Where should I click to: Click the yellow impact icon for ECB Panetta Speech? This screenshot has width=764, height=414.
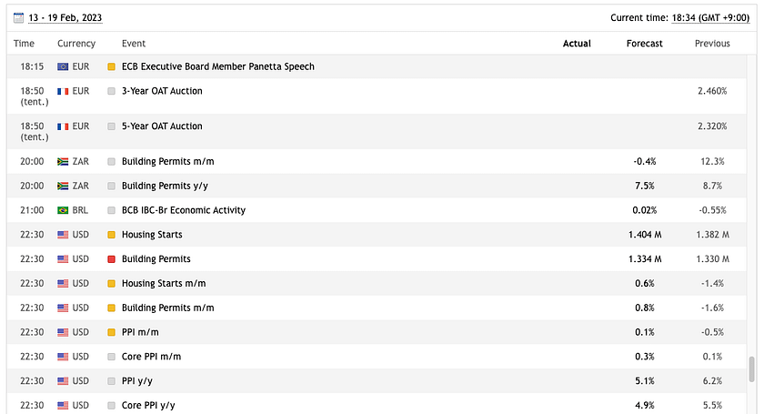112,67
